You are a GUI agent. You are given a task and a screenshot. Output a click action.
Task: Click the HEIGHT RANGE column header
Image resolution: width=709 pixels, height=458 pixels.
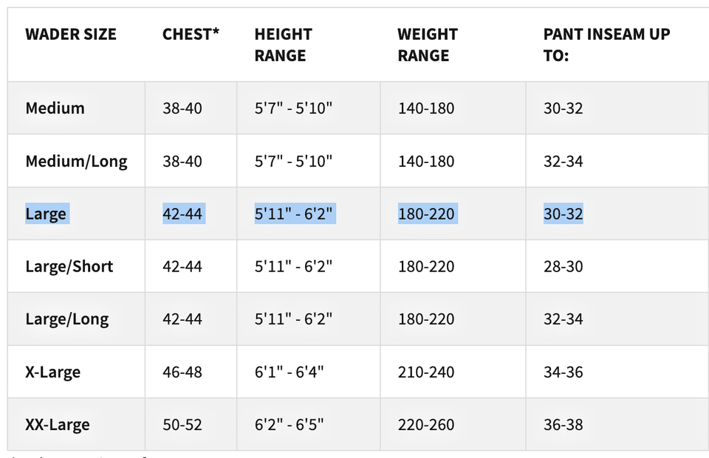coord(284,45)
